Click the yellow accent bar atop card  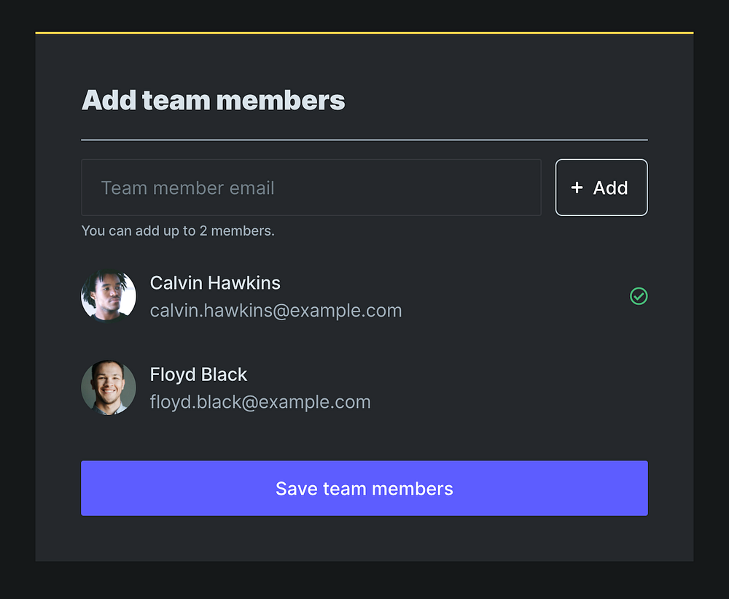pyautogui.click(x=364, y=33)
